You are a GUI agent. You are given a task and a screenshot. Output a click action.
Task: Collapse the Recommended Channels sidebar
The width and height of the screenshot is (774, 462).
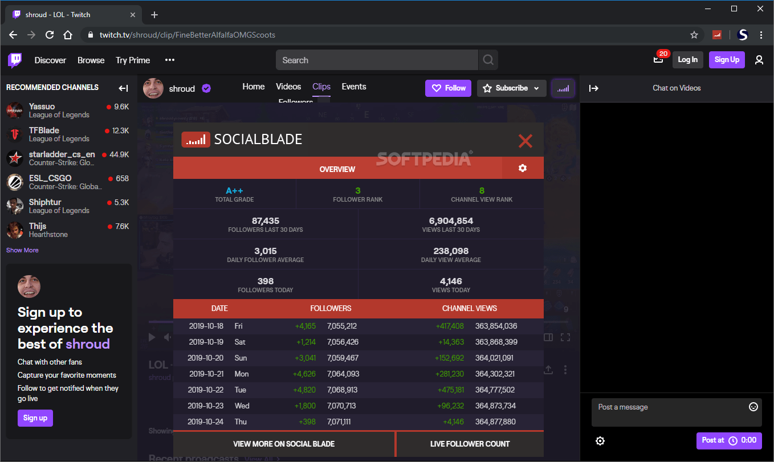[x=123, y=88]
